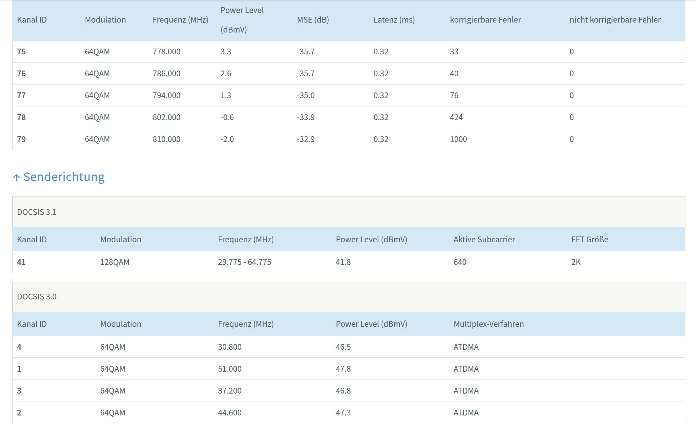
Task: Click the Multiplex-Verfahren column header
Action: [x=488, y=324]
